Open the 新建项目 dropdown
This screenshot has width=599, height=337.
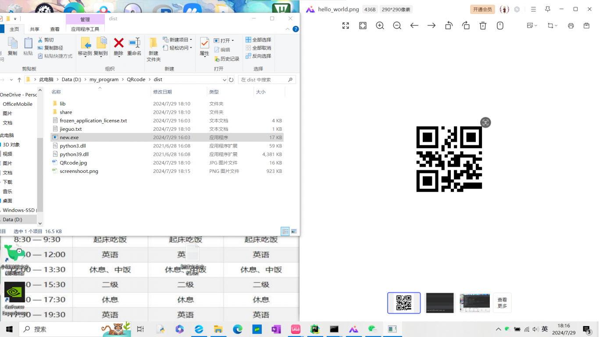point(177,39)
